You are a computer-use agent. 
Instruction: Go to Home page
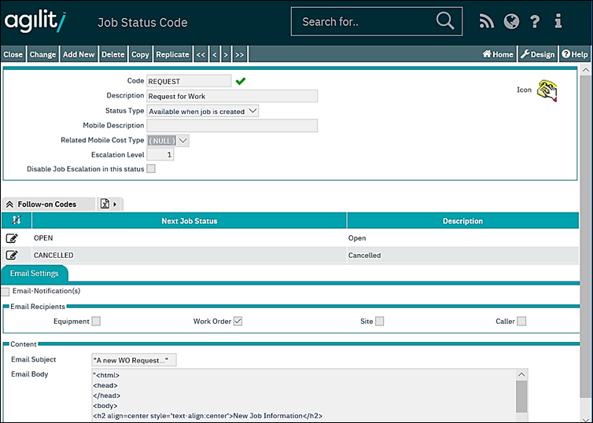(498, 54)
